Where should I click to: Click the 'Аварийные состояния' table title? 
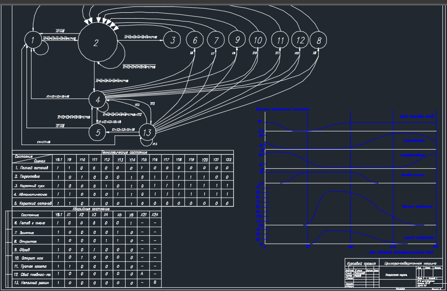point(84,208)
